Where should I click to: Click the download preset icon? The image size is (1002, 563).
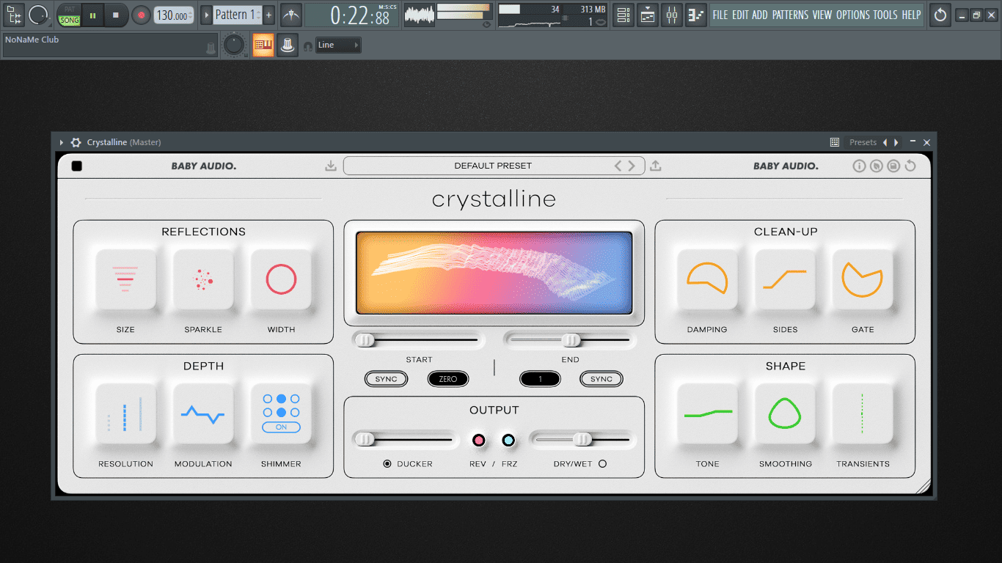(x=331, y=166)
